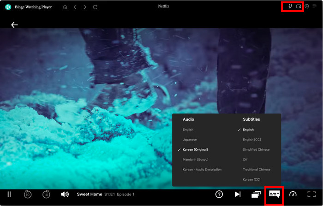Select Japanese audio

pyautogui.click(x=190, y=140)
